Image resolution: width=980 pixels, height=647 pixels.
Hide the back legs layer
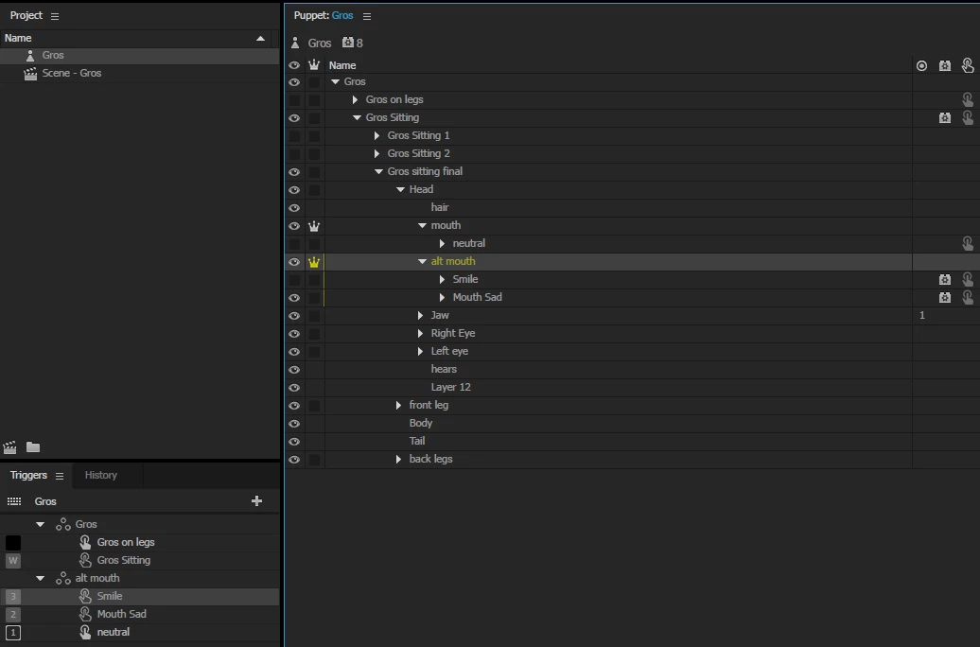[294, 460]
